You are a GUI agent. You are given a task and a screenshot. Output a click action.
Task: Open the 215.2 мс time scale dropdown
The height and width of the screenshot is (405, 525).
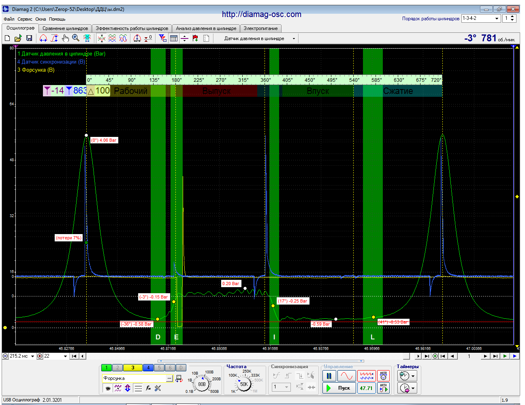tap(32, 356)
